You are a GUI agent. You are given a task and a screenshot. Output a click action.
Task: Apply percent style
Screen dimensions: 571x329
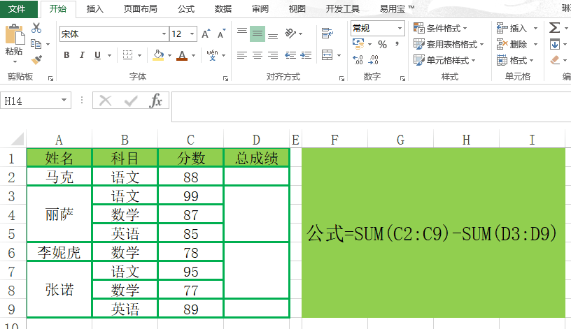click(x=382, y=44)
